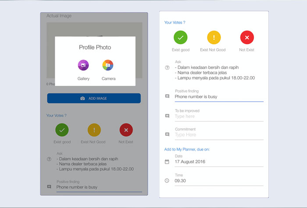Image resolution: width=307 pixels, height=208 pixels.
Task: Select red Not Exist vote in right panel
Action: (x=247, y=38)
